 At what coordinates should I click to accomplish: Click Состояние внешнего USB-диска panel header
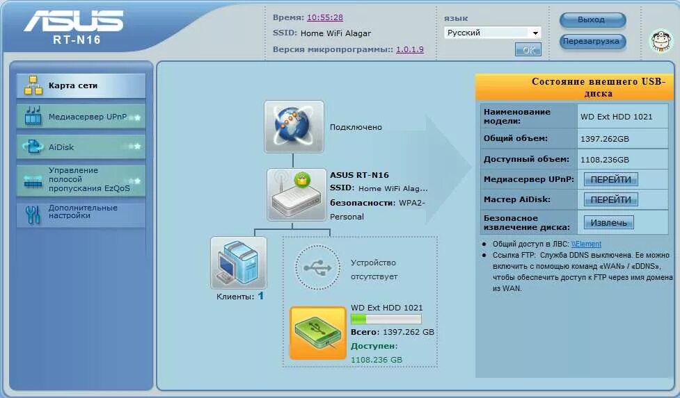[x=575, y=88]
